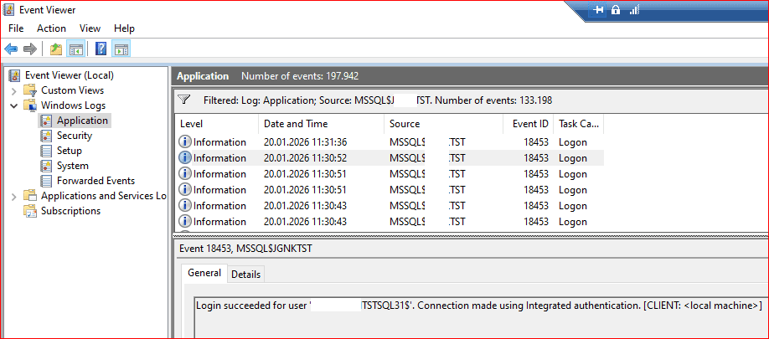Toggle the Show/Hide Action Pane icon
769x339 pixels.
(x=121, y=49)
